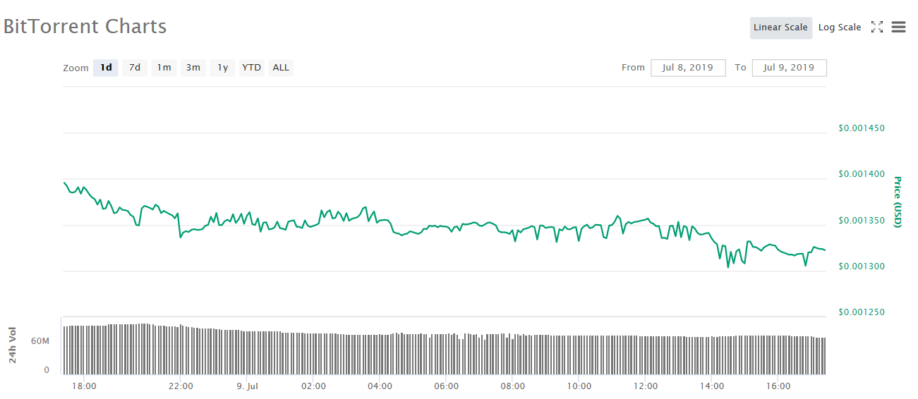
Task: Click the 60M volume axis label
Action: tap(40, 341)
